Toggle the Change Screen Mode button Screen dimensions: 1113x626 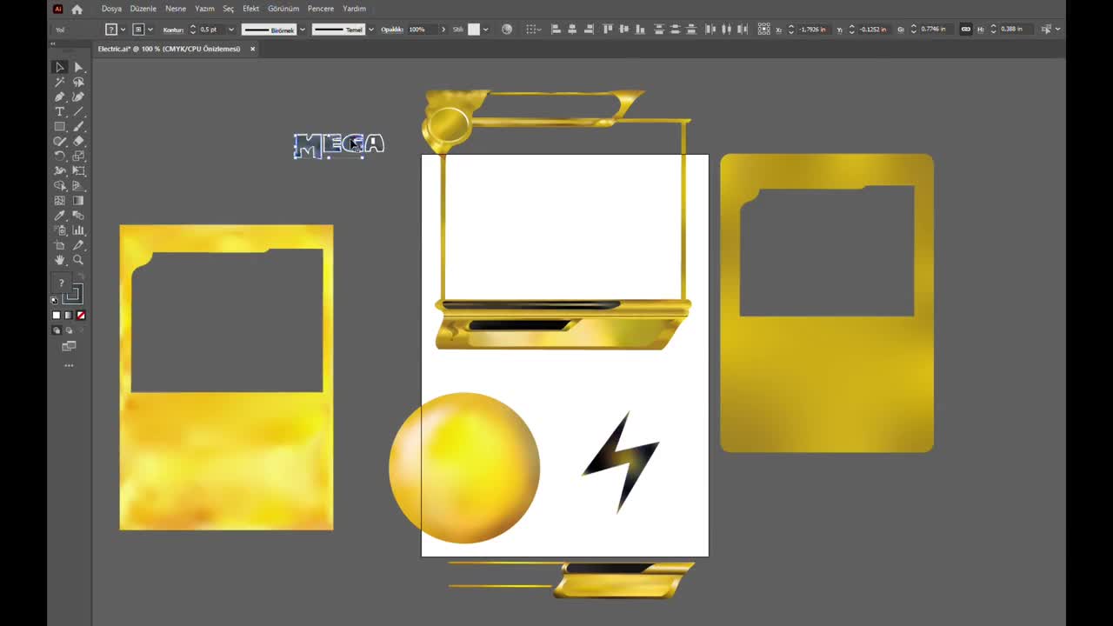coord(69,346)
